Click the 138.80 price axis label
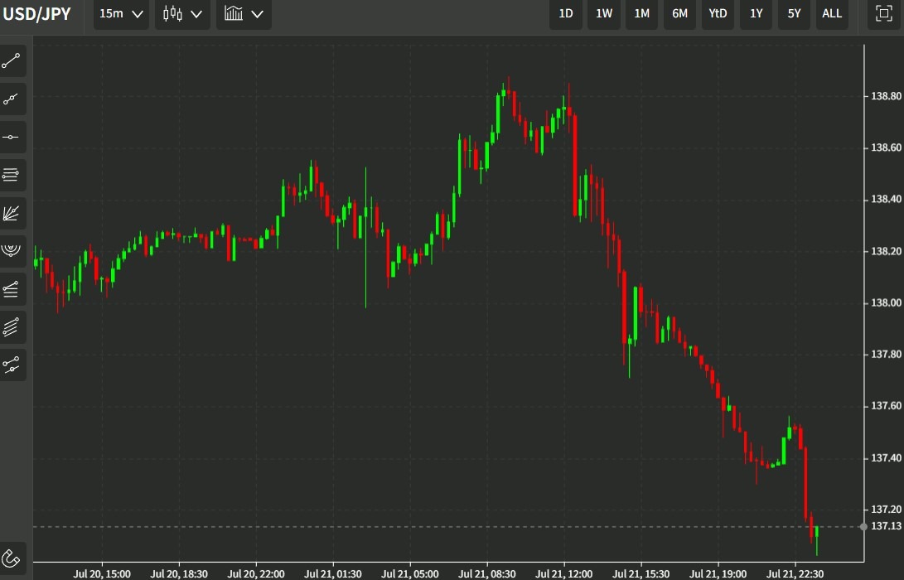Image resolution: width=904 pixels, height=580 pixels. (x=886, y=96)
